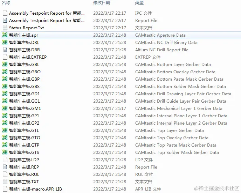The height and width of the screenshot is (193, 241).
Task: Click the GM1 date '2022/3/17 21:17'
Action: click(110, 109)
